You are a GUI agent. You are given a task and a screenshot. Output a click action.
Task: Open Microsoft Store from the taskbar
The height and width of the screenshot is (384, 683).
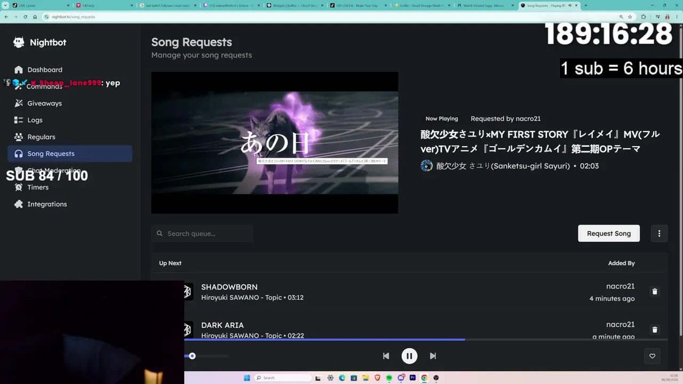[x=354, y=378]
